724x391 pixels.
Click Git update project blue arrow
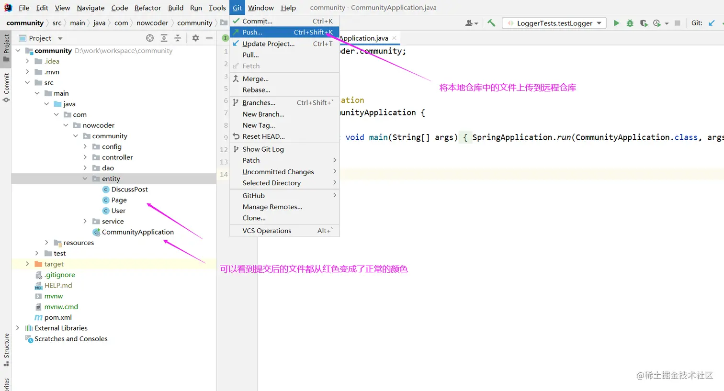[x=712, y=23]
